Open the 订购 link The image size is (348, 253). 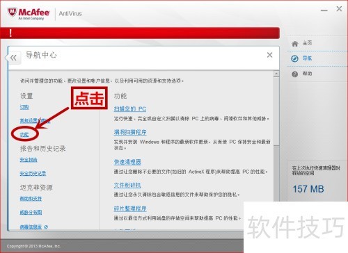tap(24, 107)
